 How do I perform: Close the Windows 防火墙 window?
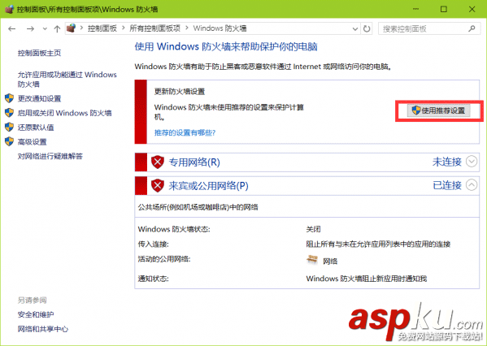click(x=472, y=9)
